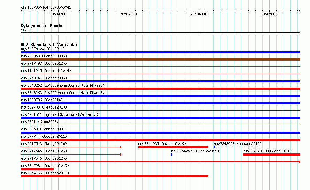Open nsv3342731 (Audano2019) label

tap(267, 151)
